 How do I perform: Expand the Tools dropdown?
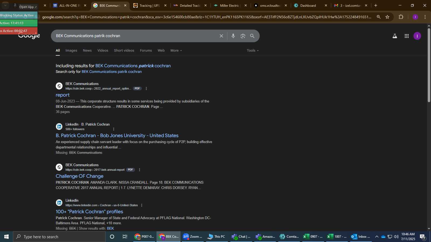[253, 51]
